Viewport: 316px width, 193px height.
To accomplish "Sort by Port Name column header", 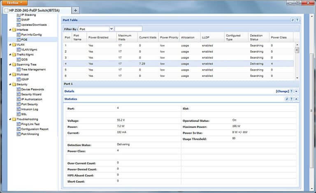I will pyautogui.click(x=79, y=37).
